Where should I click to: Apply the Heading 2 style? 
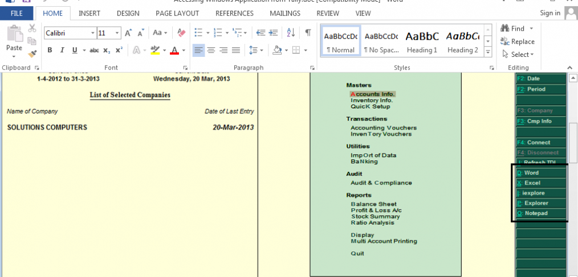(463, 41)
